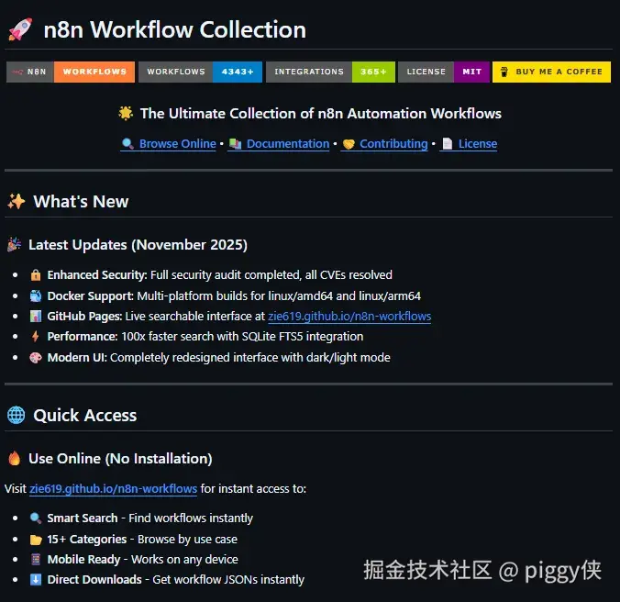Open the Browse Online link

click(x=178, y=143)
